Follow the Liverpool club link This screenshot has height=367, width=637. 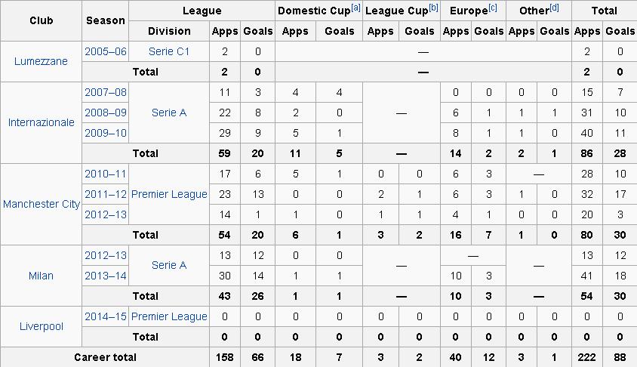tap(41, 327)
